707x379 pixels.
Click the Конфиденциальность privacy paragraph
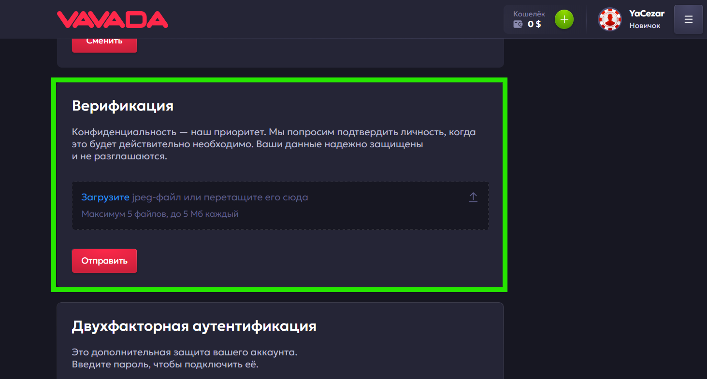click(x=274, y=144)
